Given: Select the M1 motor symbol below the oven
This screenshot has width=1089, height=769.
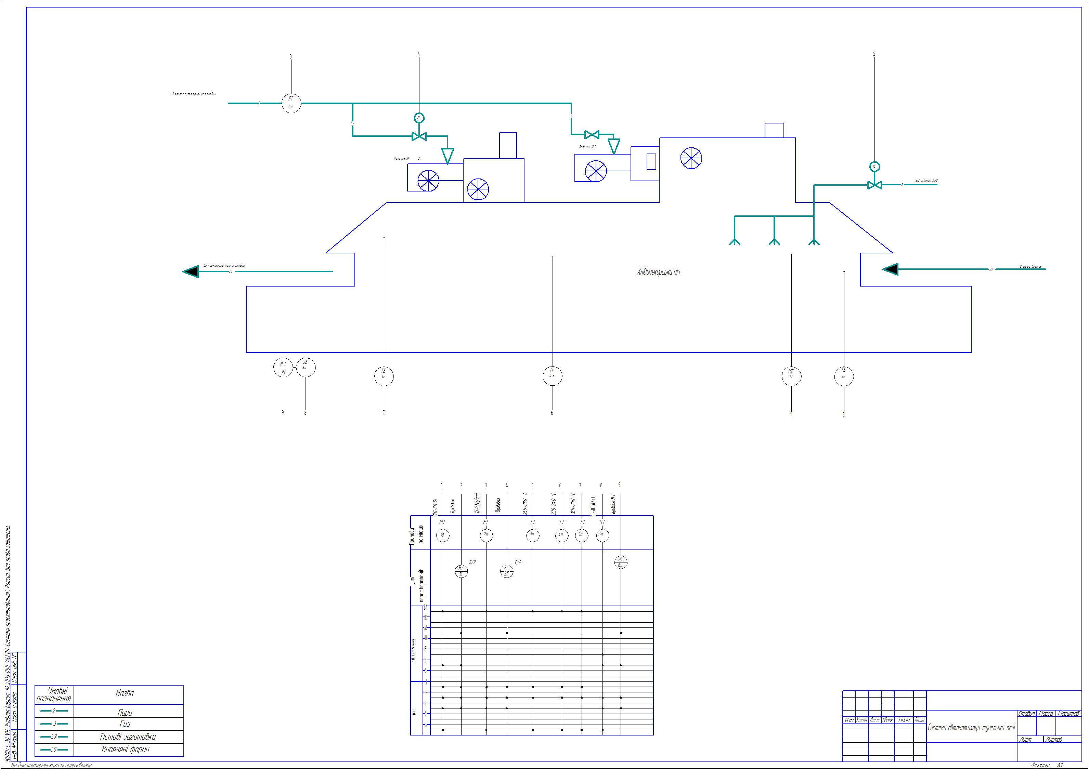Looking at the screenshot, I should 283,368.
